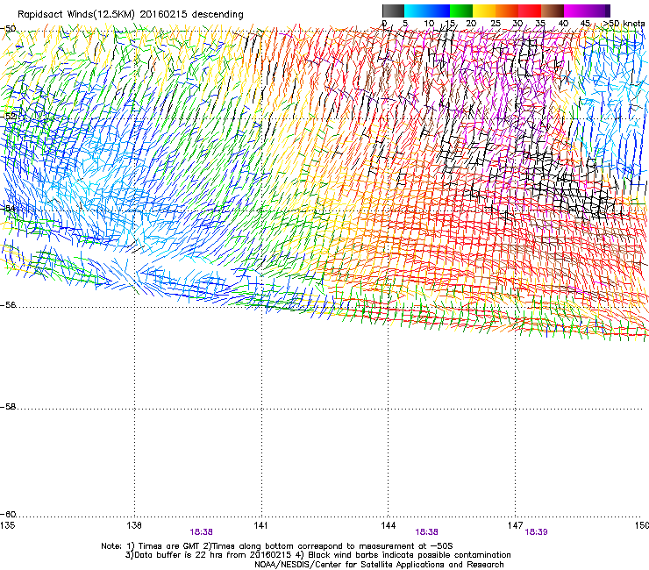The height and width of the screenshot is (570, 649).
Task: Click the '>50 knots' legend label
Action: pos(624,23)
